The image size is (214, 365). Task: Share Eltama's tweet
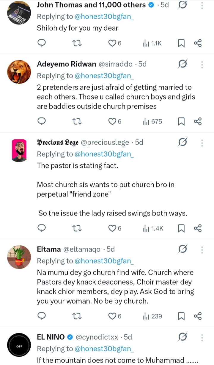click(x=198, y=316)
